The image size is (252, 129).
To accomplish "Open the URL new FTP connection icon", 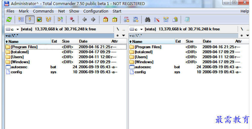I will point(136,19).
